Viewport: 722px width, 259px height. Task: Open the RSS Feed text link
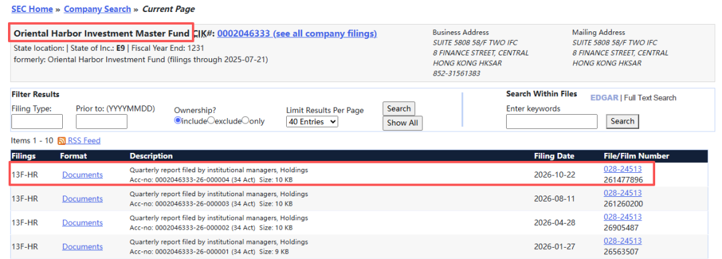[84, 141]
